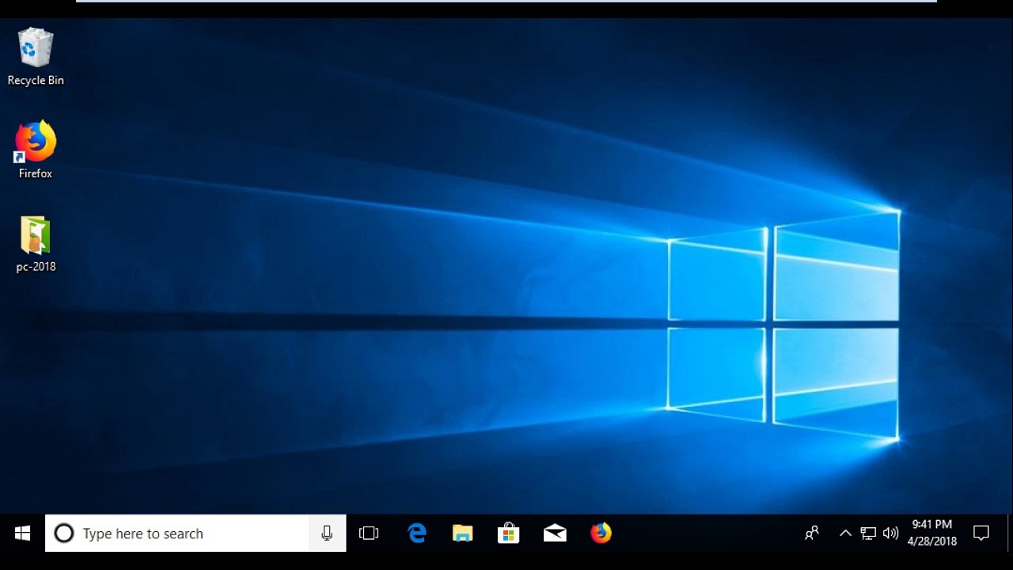The width and height of the screenshot is (1013, 570).
Task: Open the Action Center notifications icon
Action: pyautogui.click(x=981, y=534)
